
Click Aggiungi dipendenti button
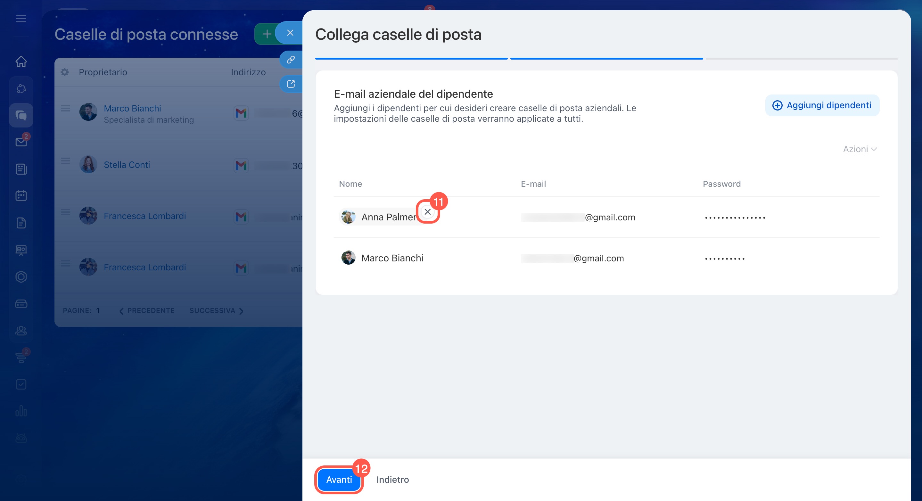click(x=822, y=105)
